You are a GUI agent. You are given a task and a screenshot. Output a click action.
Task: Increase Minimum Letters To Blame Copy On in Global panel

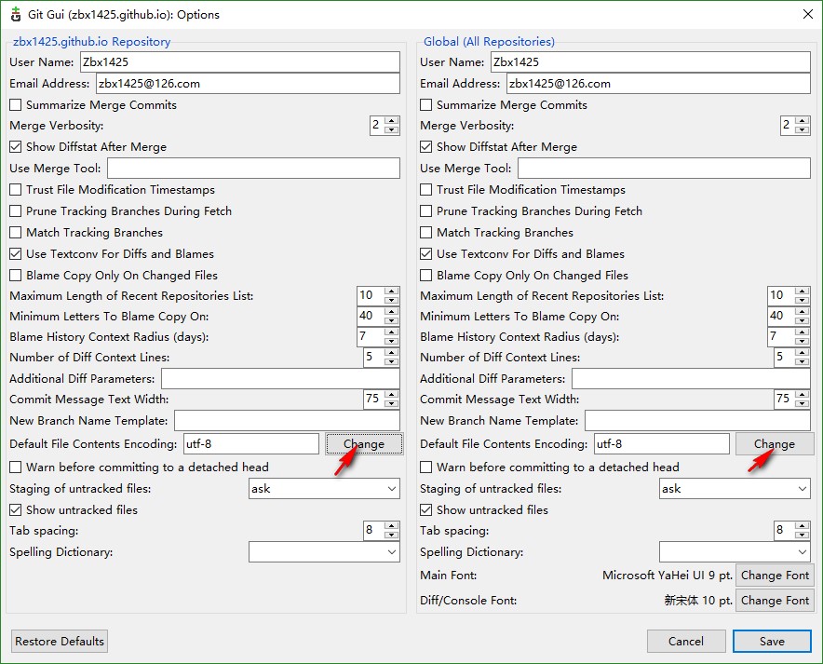click(802, 312)
